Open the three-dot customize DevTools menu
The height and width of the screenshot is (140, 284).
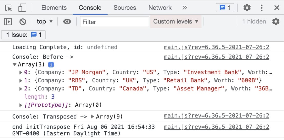click(x=261, y=8)
